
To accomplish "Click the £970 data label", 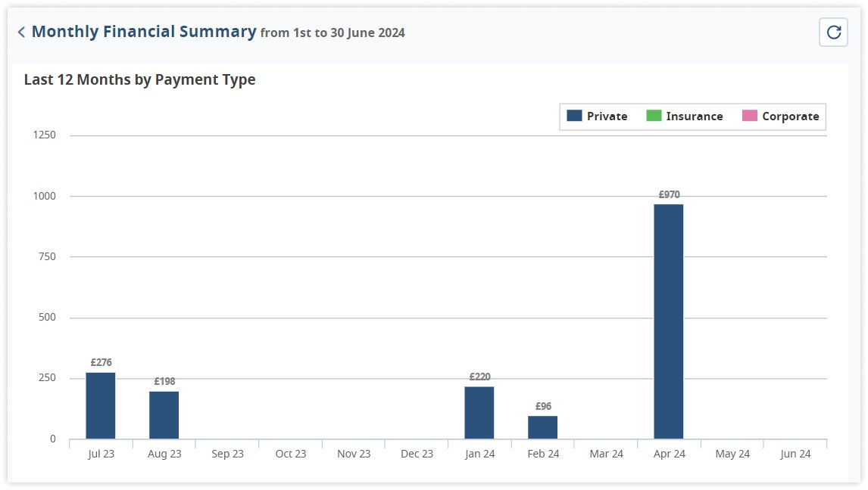I will pyautogui.click(x=669, y=194).
